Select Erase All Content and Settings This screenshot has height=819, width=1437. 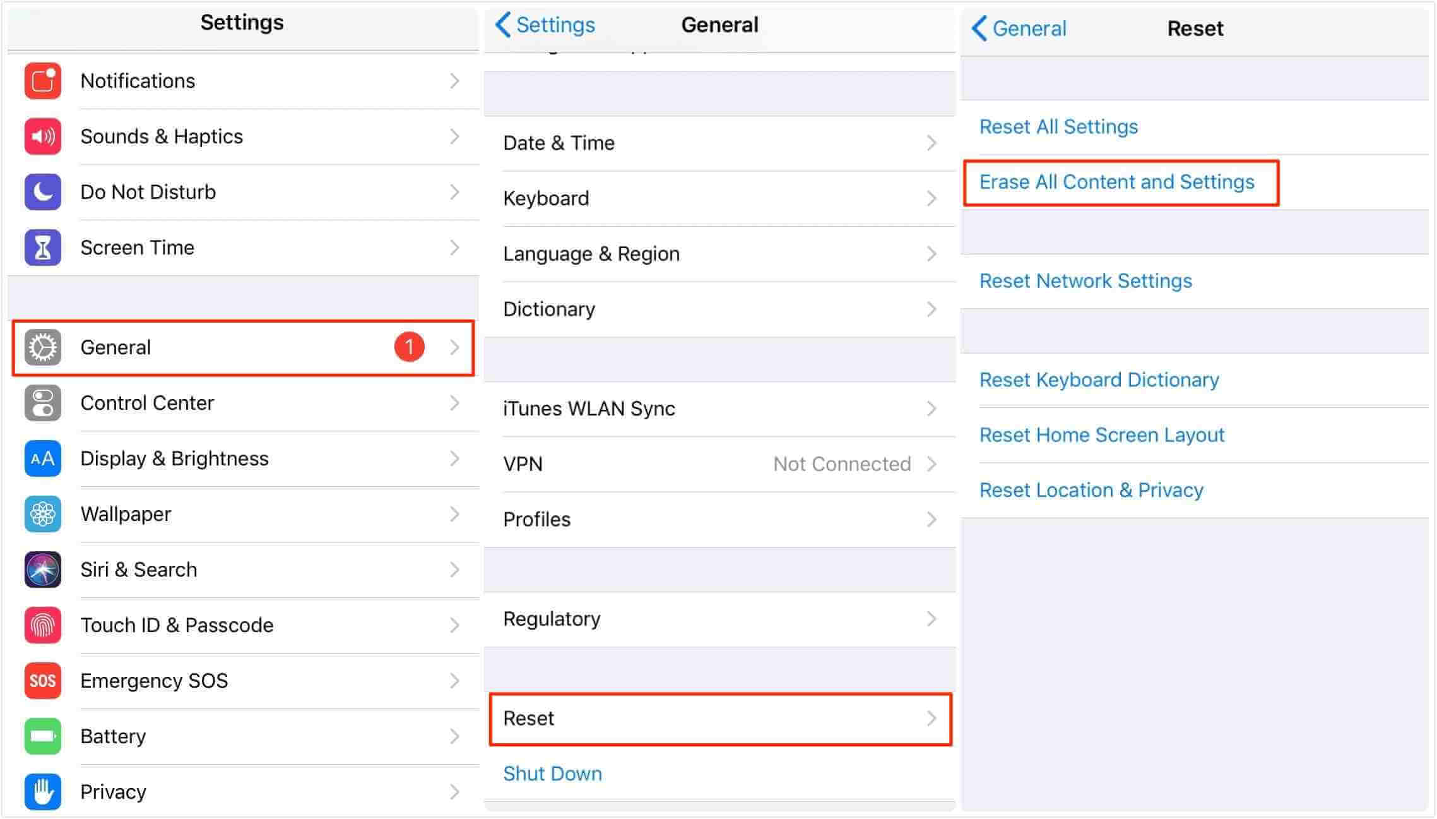[1115, 182]
